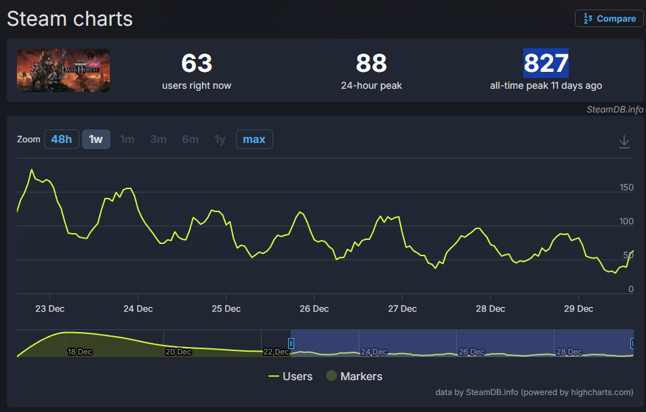Viewport: 646px width, 412px height.
Task: Click the Dark Heresy game thumbnail
Action: tap(64, 70)
